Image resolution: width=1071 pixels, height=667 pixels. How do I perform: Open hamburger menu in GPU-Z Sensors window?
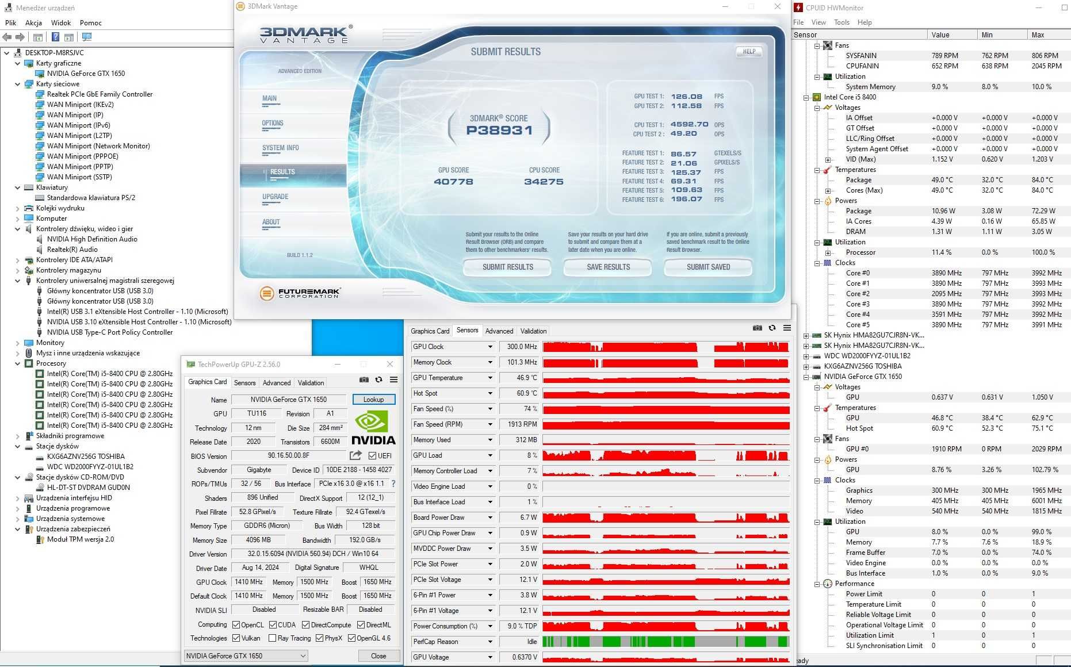tap(787, 328)
